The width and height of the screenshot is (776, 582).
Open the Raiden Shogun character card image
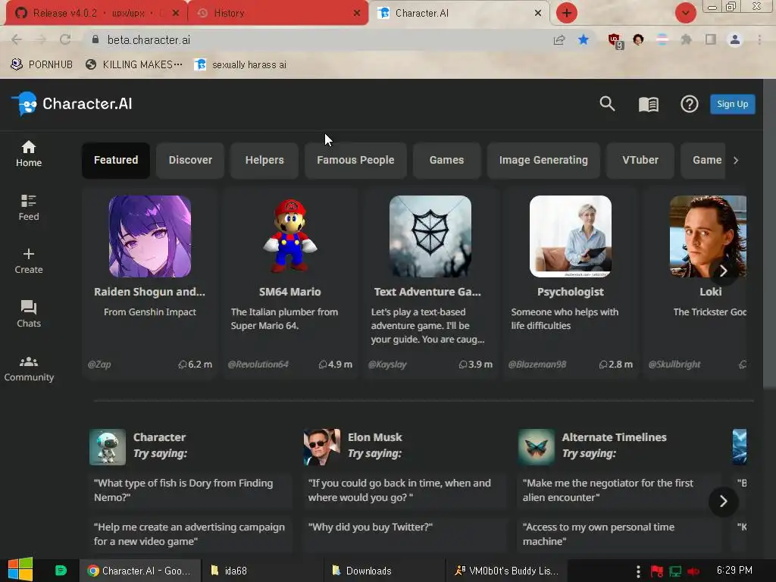150,236
